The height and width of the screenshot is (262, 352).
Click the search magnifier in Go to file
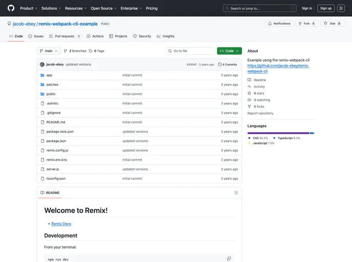tap(170, 51)
